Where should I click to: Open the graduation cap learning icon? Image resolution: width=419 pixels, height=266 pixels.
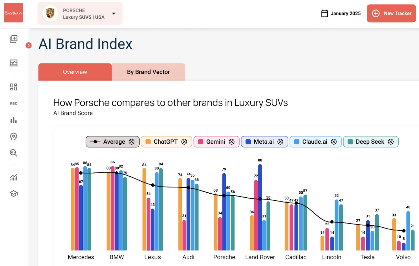click(x=14, y=194)
